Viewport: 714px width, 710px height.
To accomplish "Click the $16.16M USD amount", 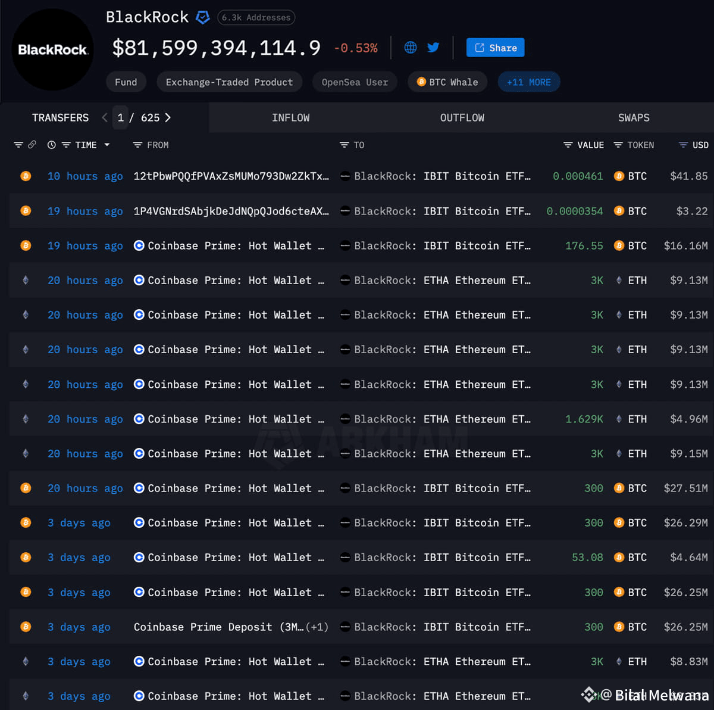I will [x=685, y=245].
